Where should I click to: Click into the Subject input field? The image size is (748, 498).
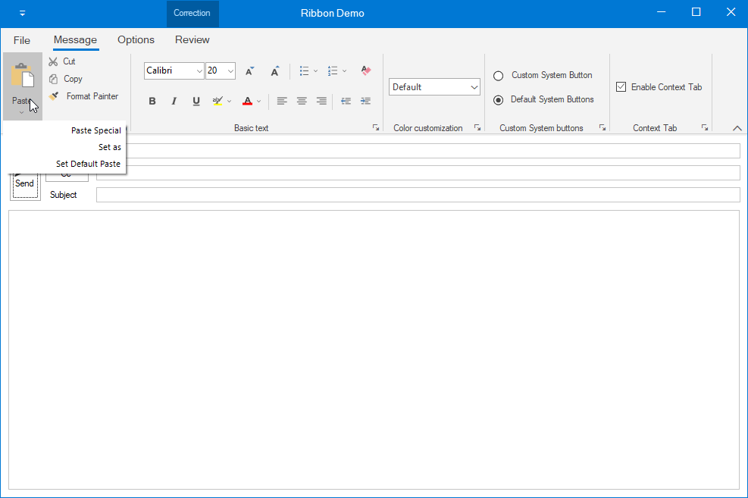[x=417, y=196]
